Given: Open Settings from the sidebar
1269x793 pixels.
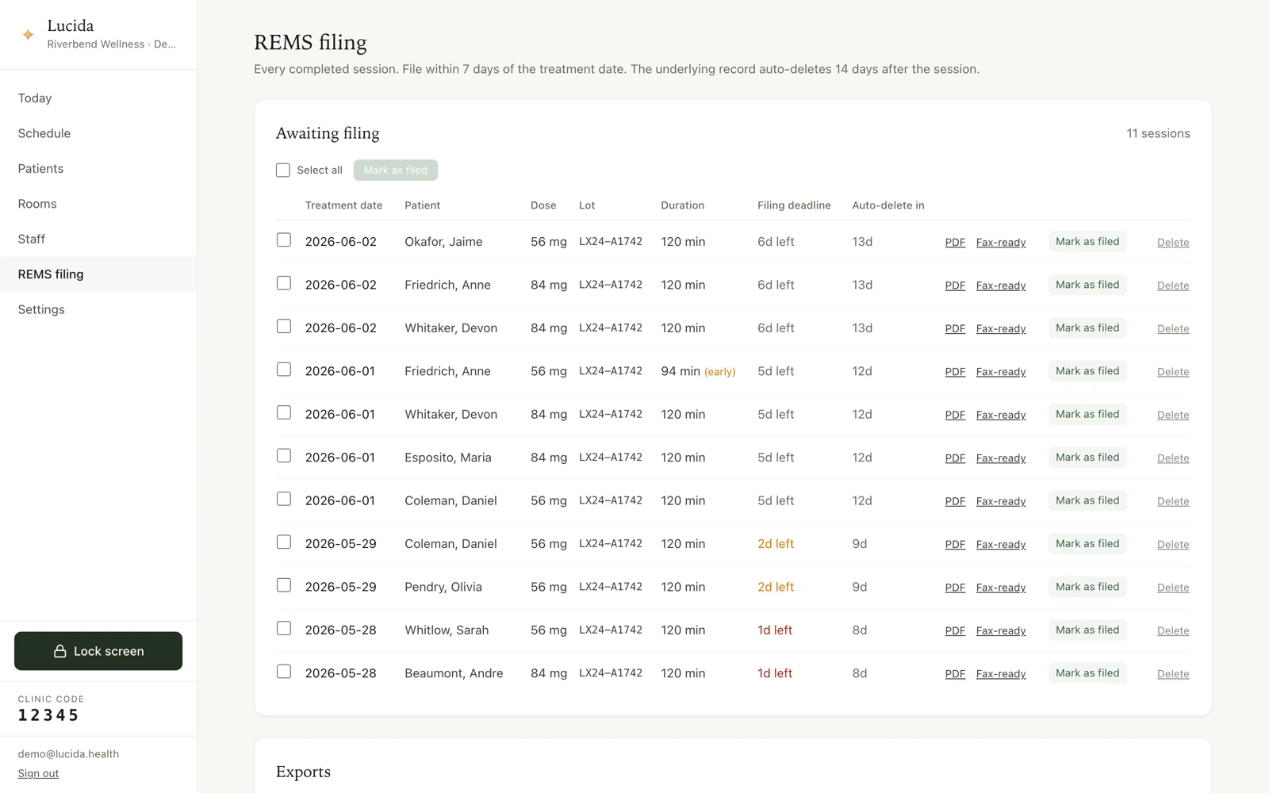Looking at the screenshot, I should click(98, 309).
